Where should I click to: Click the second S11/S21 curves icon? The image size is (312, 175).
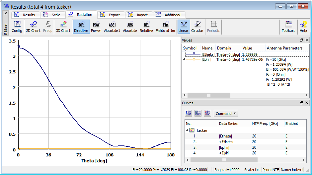click(x=198, y=113)
